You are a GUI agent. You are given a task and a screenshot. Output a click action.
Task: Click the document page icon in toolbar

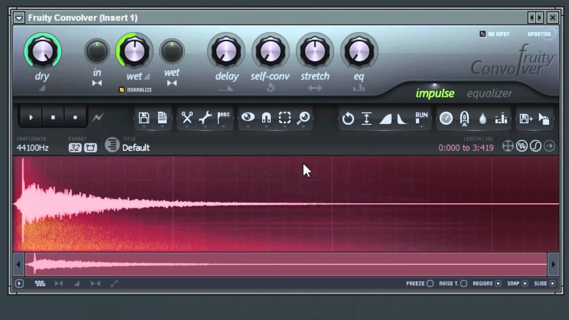[162, 117]
